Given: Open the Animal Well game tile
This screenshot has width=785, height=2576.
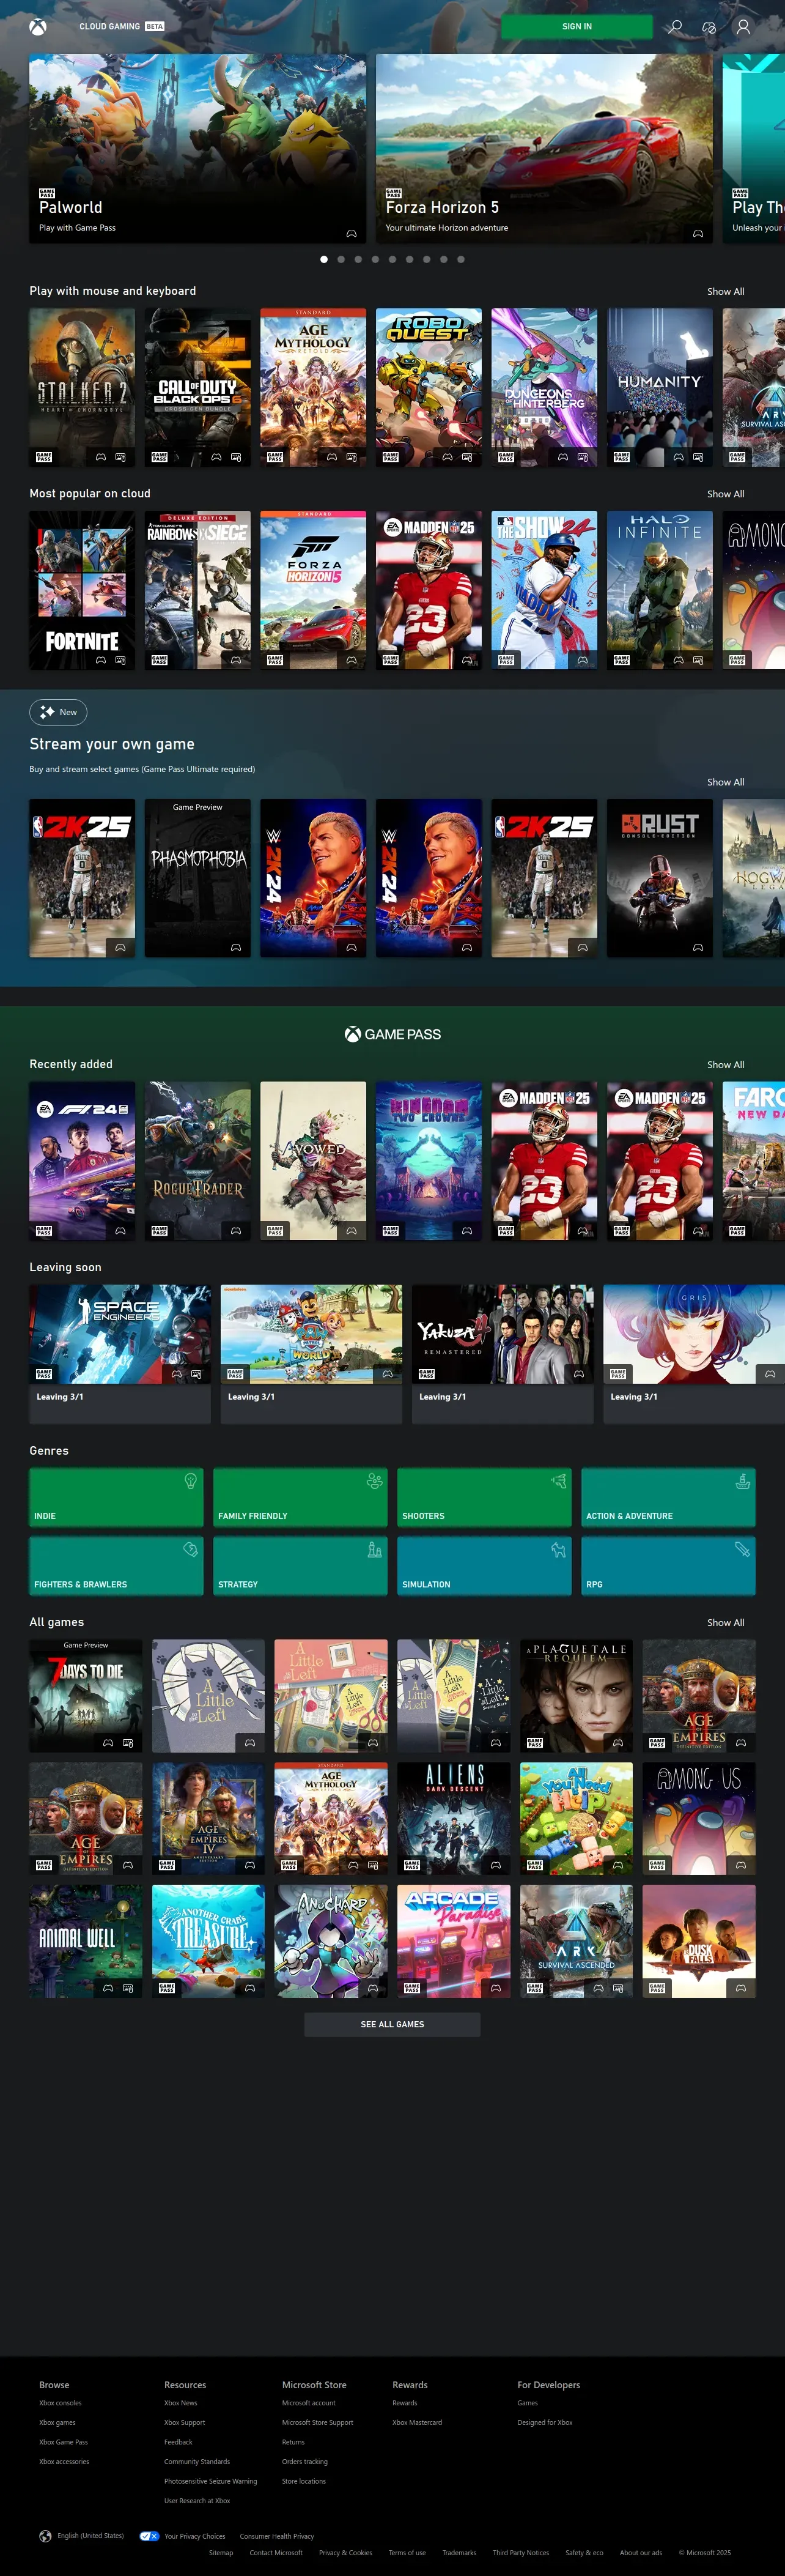Looking at the screenshot, I should tap(86, 1941).
